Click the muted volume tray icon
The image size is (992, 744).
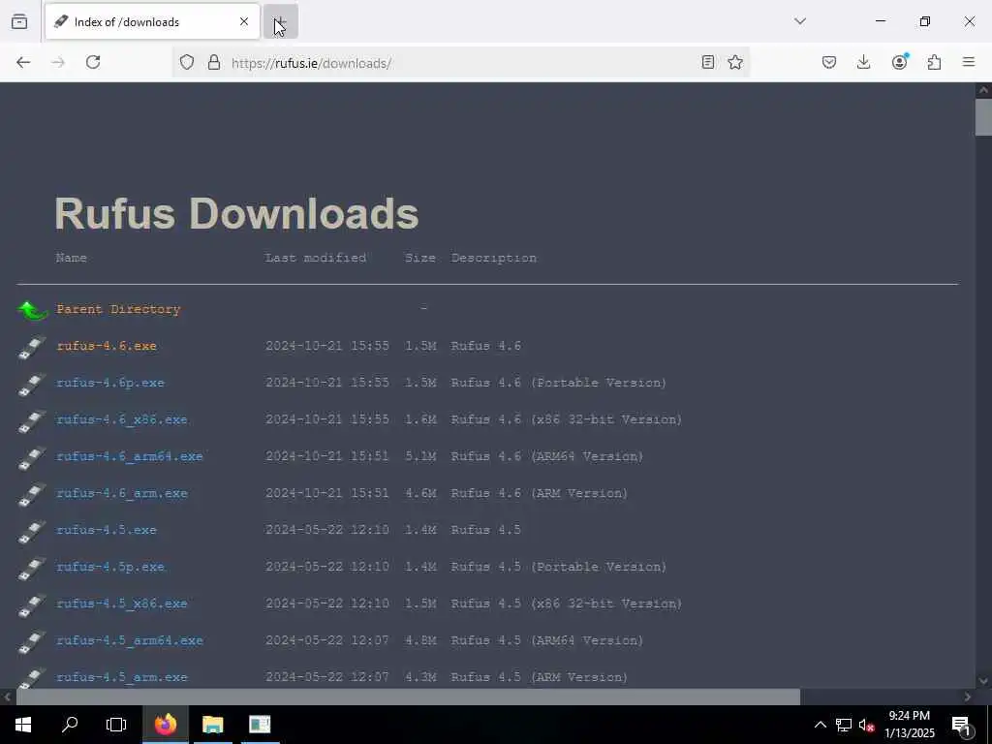866,725
